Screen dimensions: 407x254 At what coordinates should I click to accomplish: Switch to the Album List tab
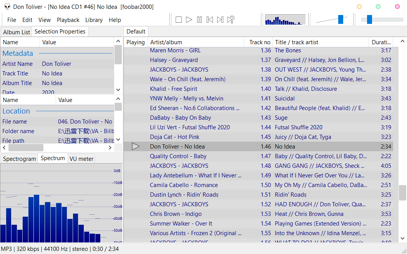17,32
